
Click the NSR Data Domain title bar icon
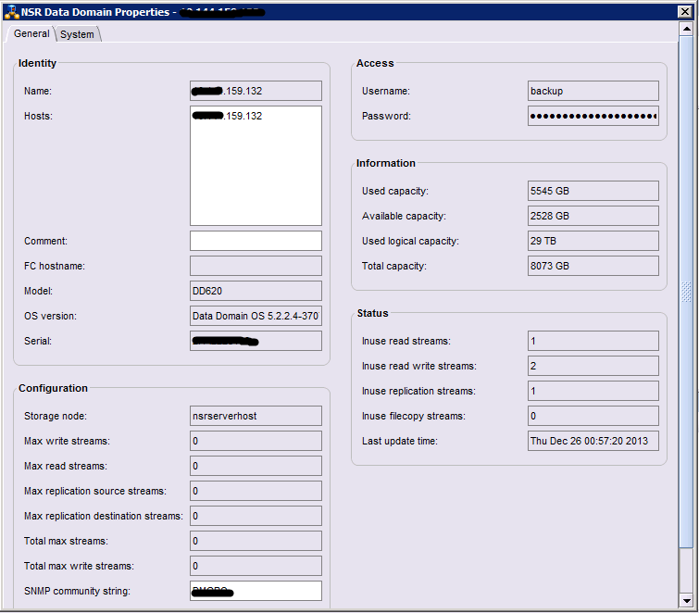click(10, 12)
